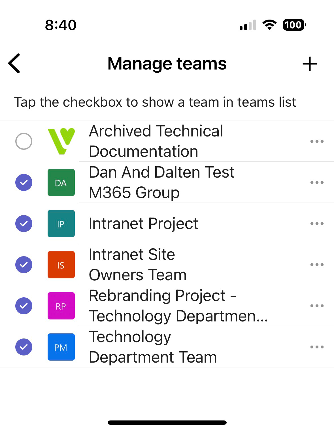Tap the home indicator bar
Viewport: 334px width, 446px height.
pos(167,422)
